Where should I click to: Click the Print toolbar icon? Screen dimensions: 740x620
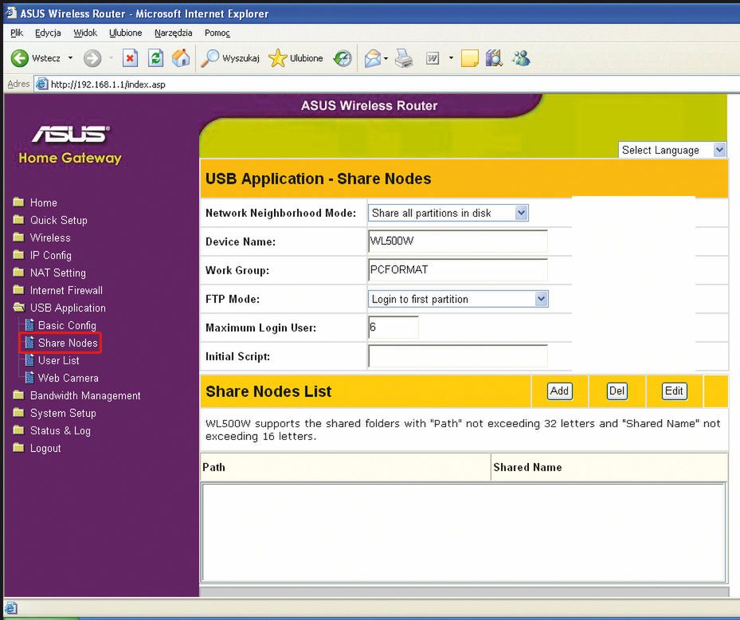pos(403,58)
